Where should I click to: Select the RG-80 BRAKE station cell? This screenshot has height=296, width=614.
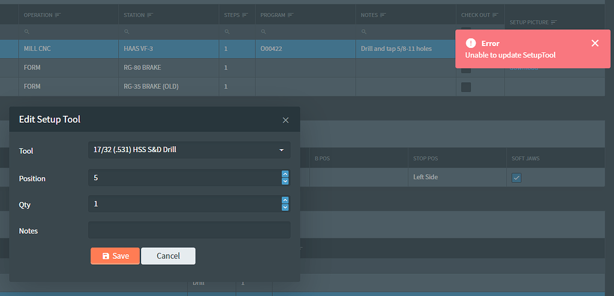pyautogui.click(x=168, y=68)
